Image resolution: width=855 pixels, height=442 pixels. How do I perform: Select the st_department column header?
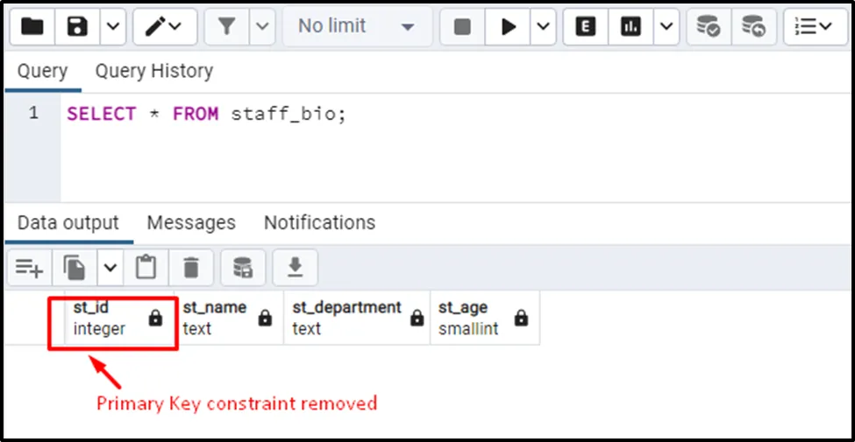click(x=346, y=318)
